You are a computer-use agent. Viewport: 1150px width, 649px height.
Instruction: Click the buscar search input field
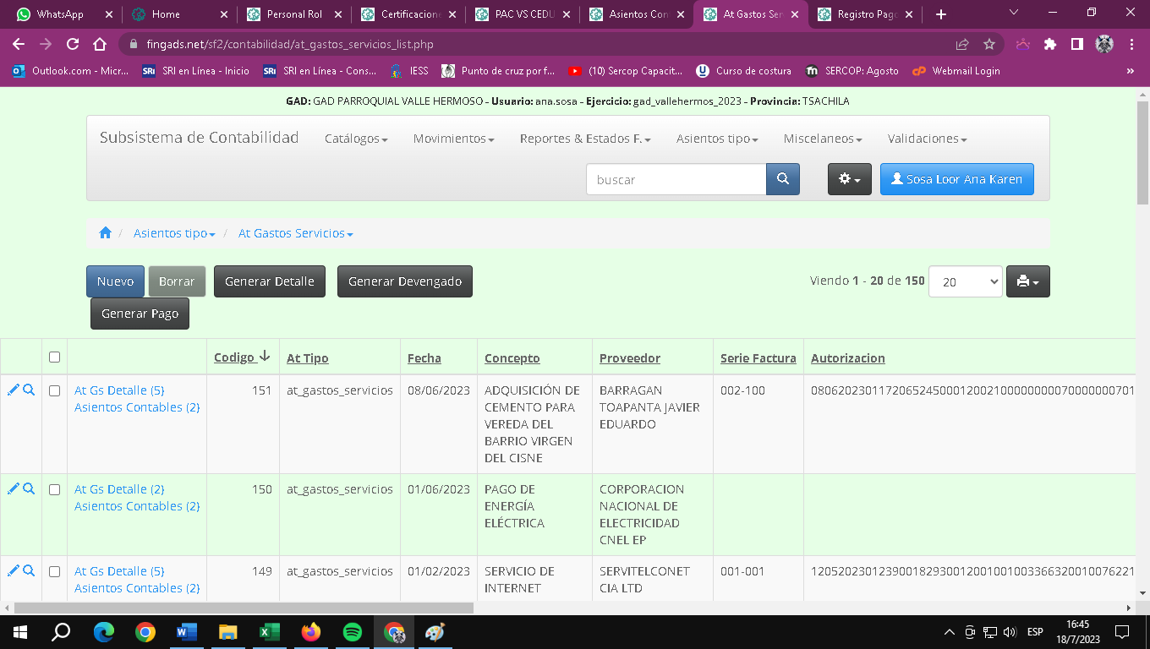[x=676, y=179]
